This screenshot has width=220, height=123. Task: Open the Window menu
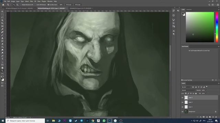coord(50,1)
